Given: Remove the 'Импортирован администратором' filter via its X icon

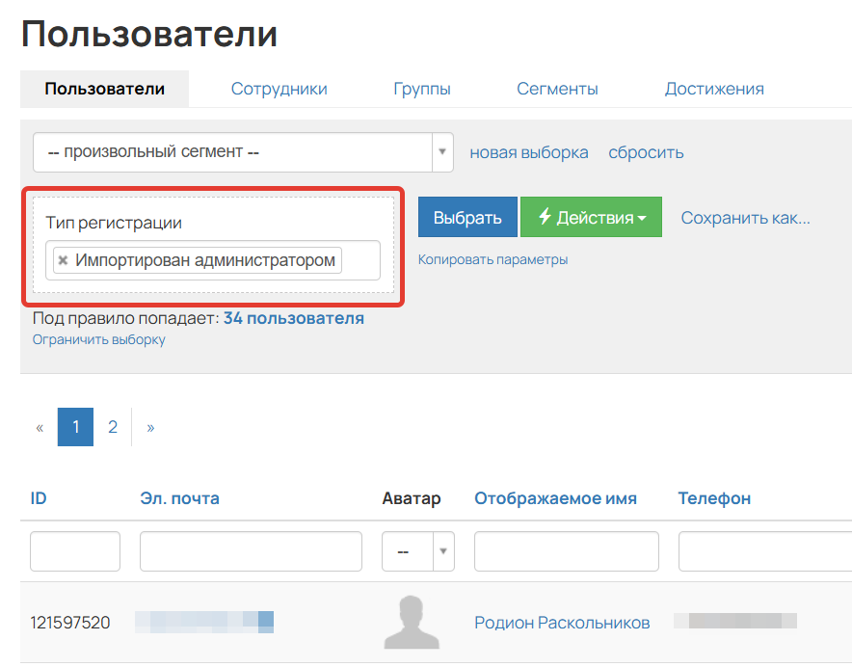Looking at the screenshot, I should click(60, 260).
